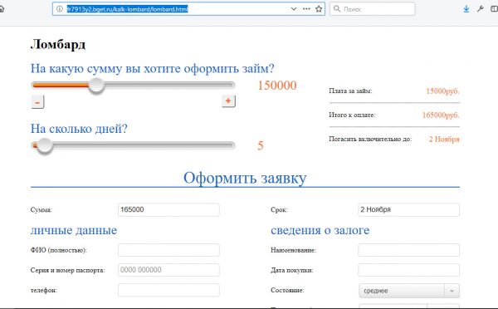
Task: Focus the passport series and number field
Action: (x=168, y=270)
